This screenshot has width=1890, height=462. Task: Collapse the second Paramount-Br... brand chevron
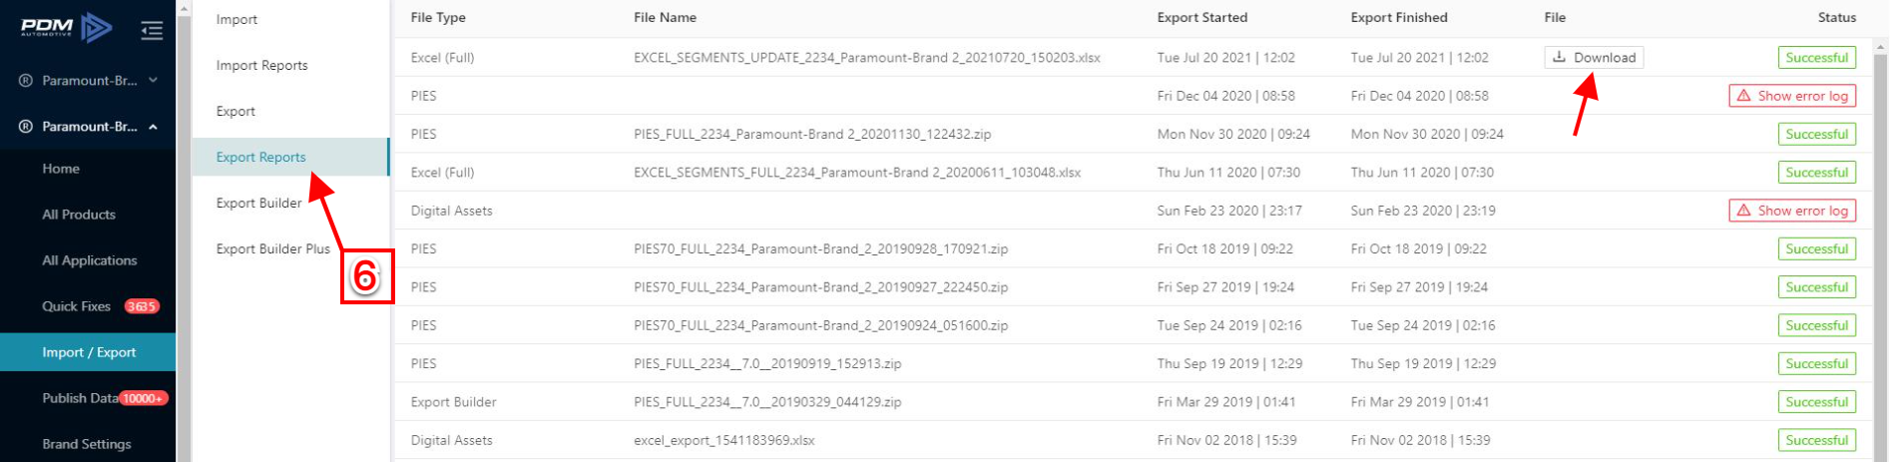[x=153, y=127]
